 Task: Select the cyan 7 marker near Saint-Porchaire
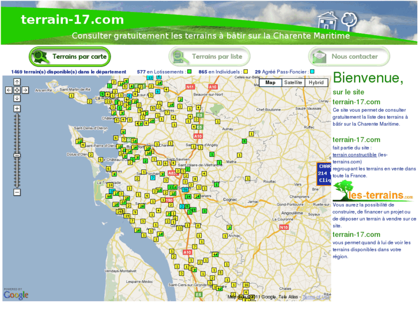click(153, 177)
